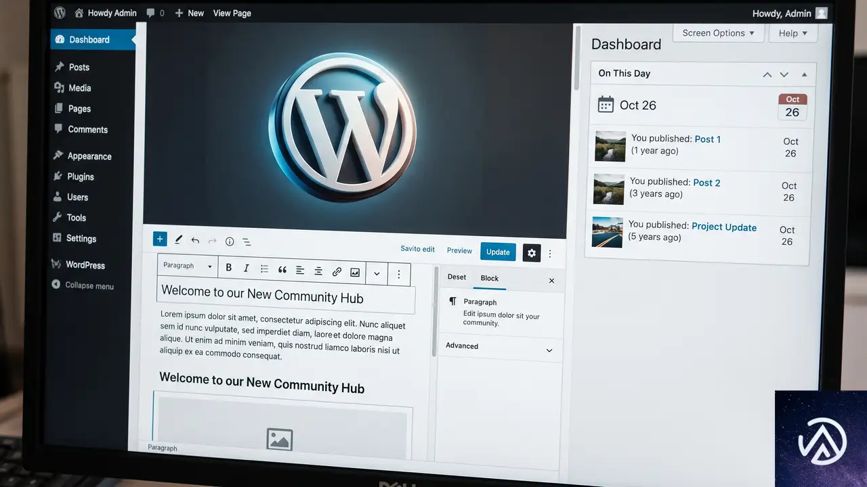
Task: Open block options three-dot menu
Action: point(399,274)
